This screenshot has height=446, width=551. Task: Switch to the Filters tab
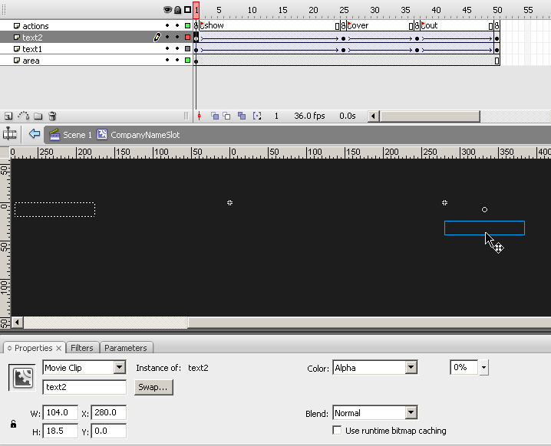click(82, 348)
